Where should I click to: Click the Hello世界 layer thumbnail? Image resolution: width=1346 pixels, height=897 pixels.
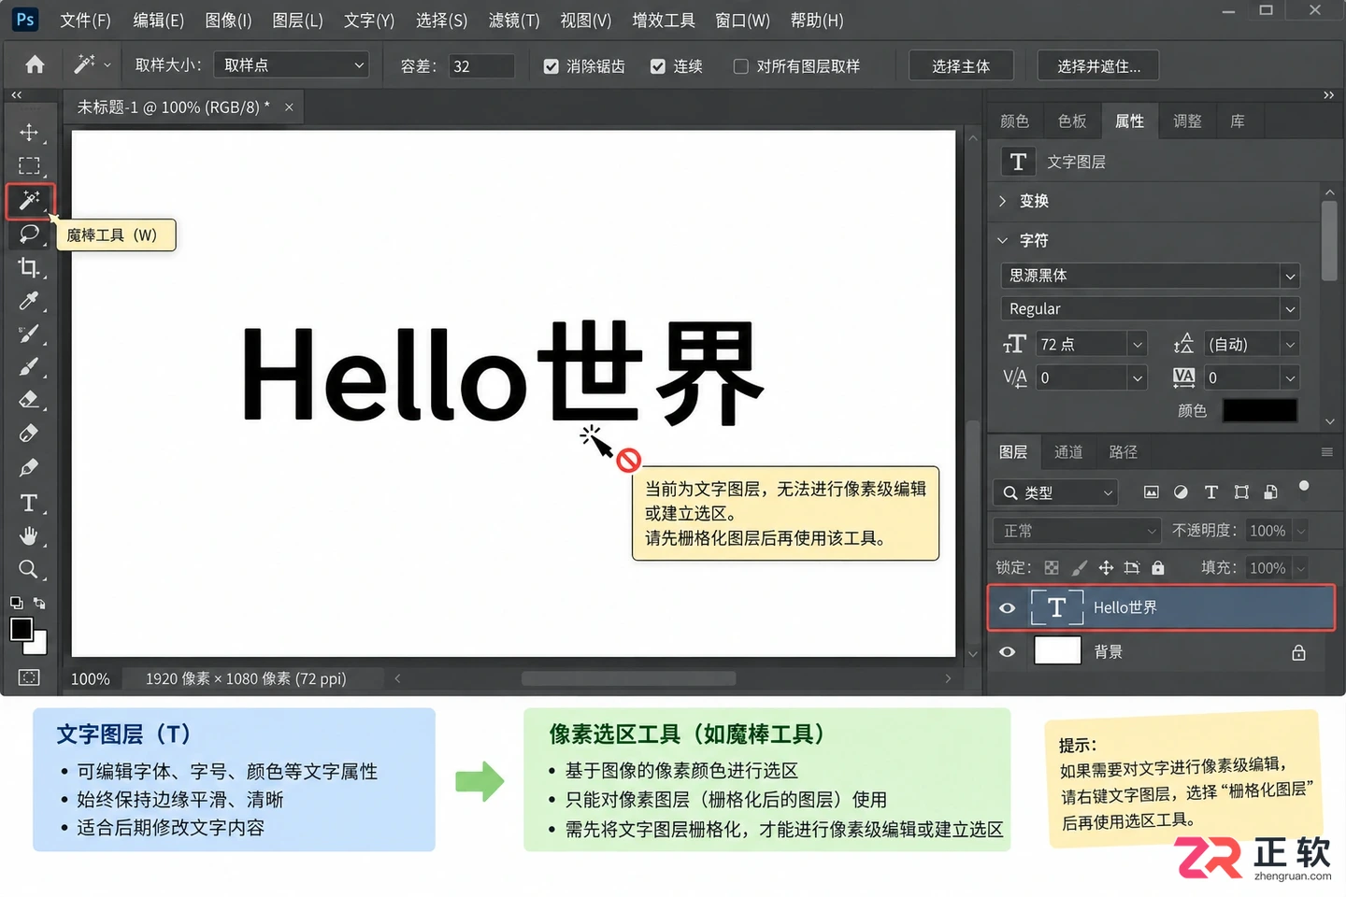coord(1056,608)
